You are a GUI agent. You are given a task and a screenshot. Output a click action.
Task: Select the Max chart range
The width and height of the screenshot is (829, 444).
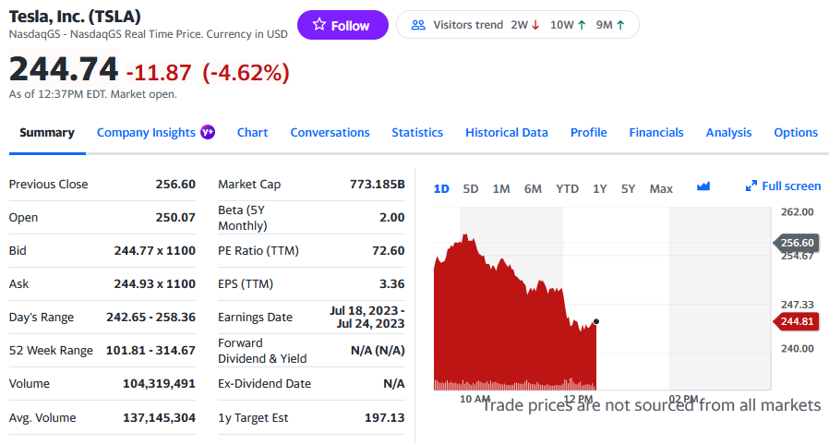point(661,188)
